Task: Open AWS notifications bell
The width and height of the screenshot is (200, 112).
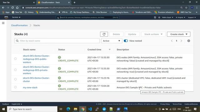Action: point(159,17)
